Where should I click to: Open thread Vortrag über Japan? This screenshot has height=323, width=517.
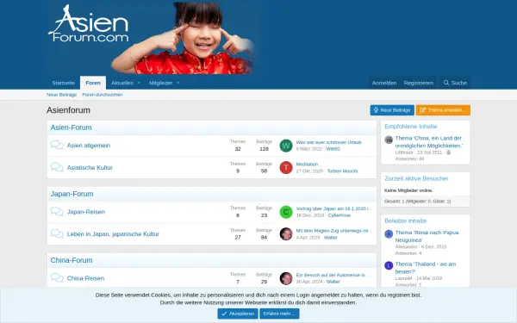(x=334, y=208)
